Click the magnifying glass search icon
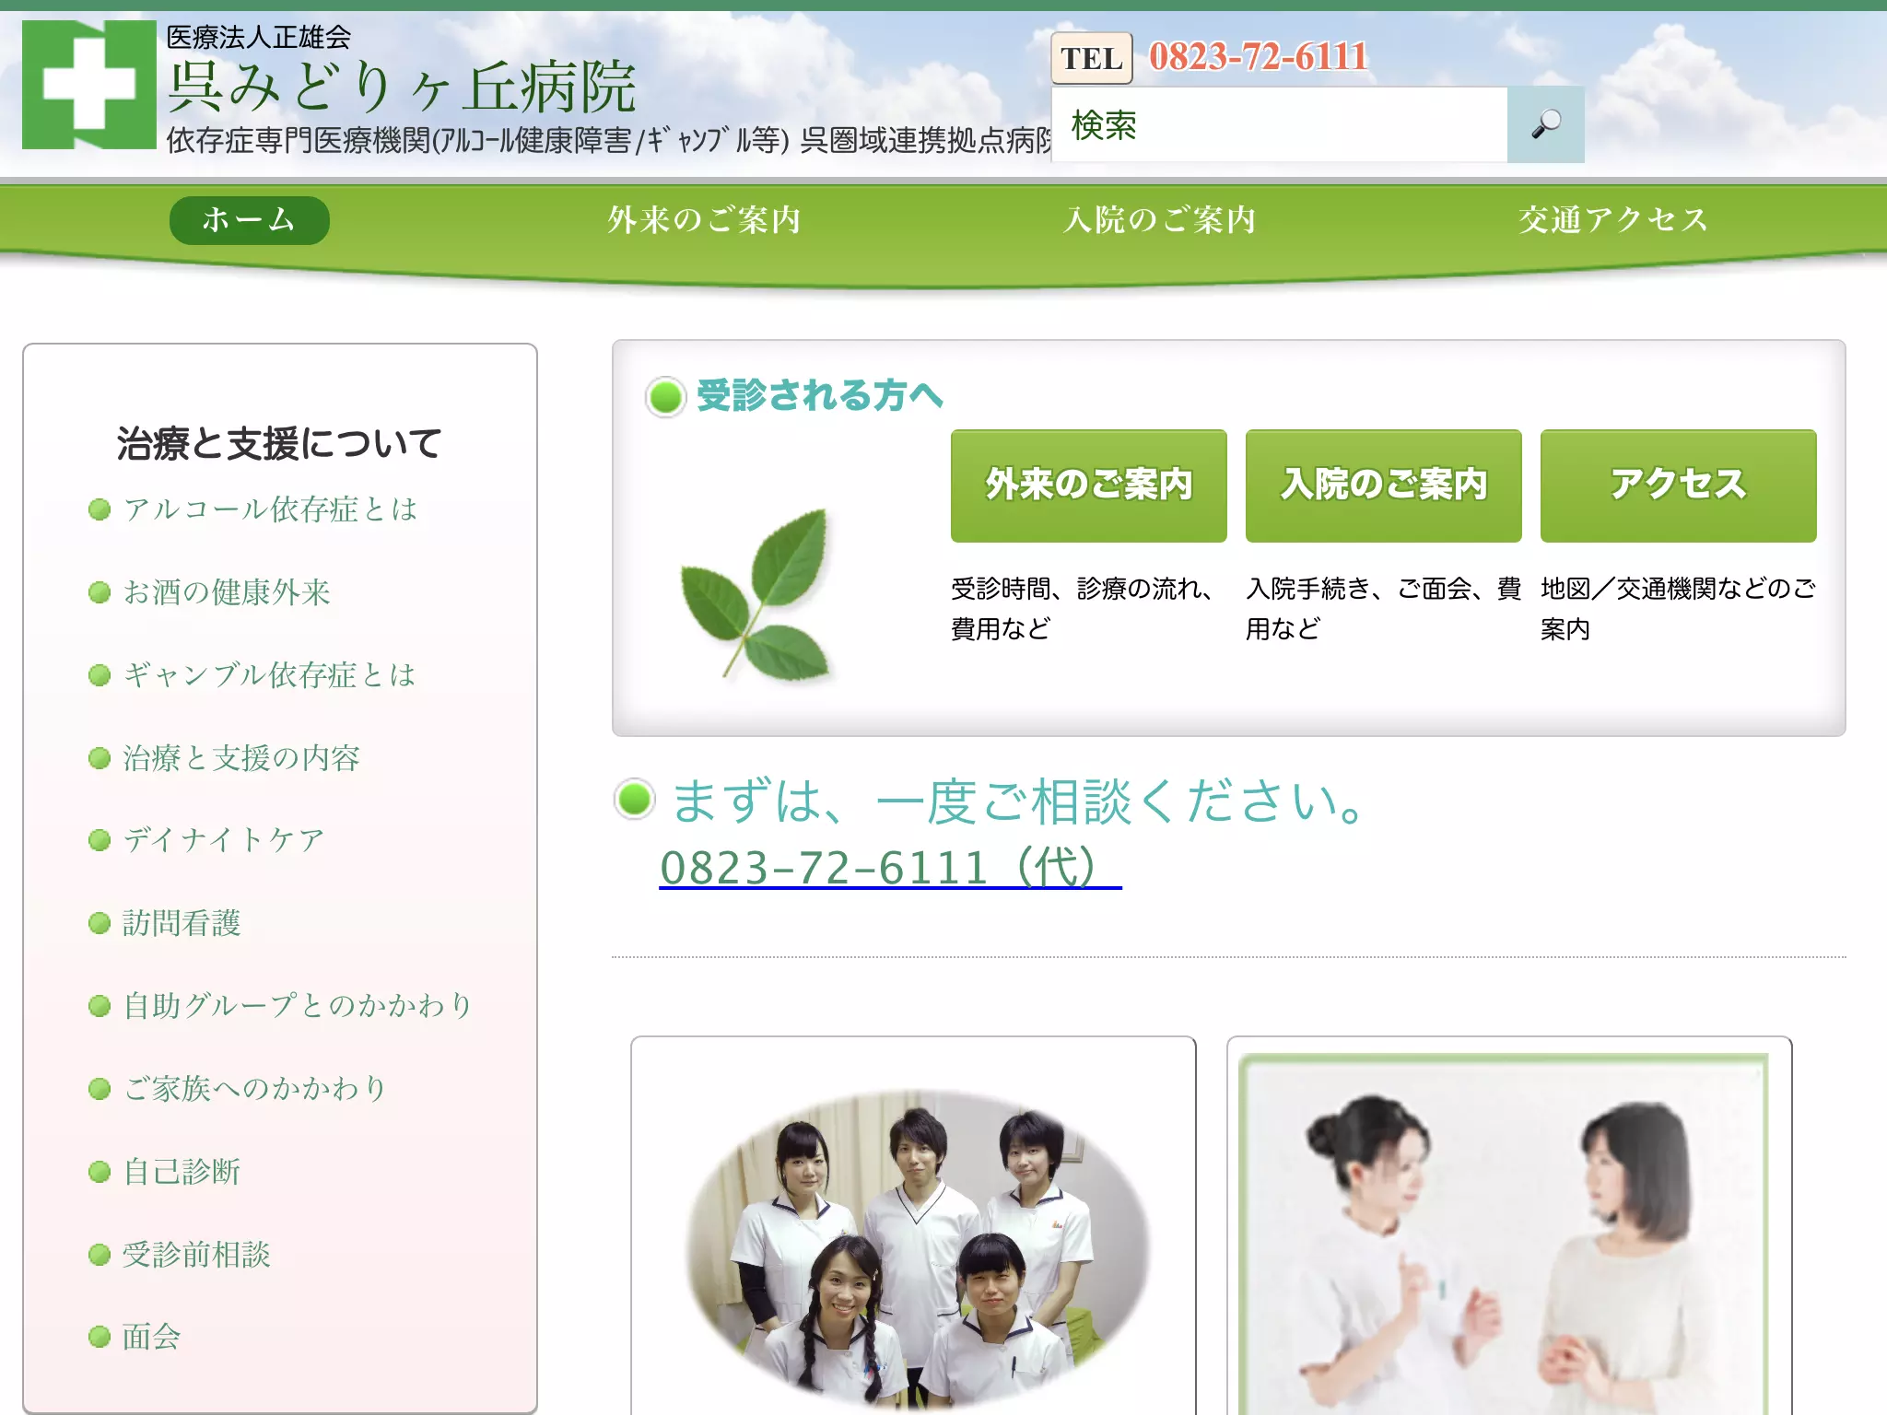Image resolution: width=1887 pixels, height=1415 pixels. point(1545,124)
